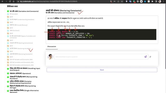Click the green circle beside Variables And Constants
Image resolution: width=166 pixels, height=93 pixels.
coord(8,11)
